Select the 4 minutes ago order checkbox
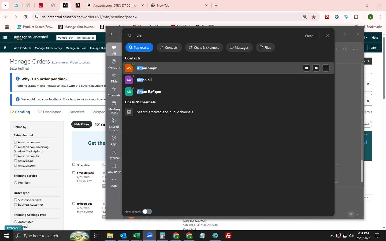386x241 pixels. coord(74,173)
